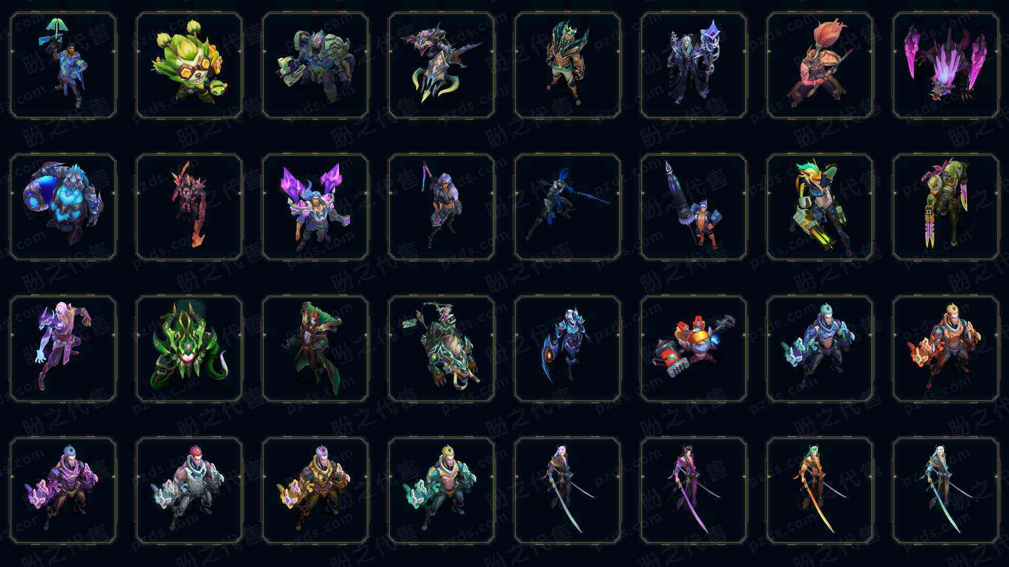
Task: Select the blue ice golem skin
Action: (63, 207)
